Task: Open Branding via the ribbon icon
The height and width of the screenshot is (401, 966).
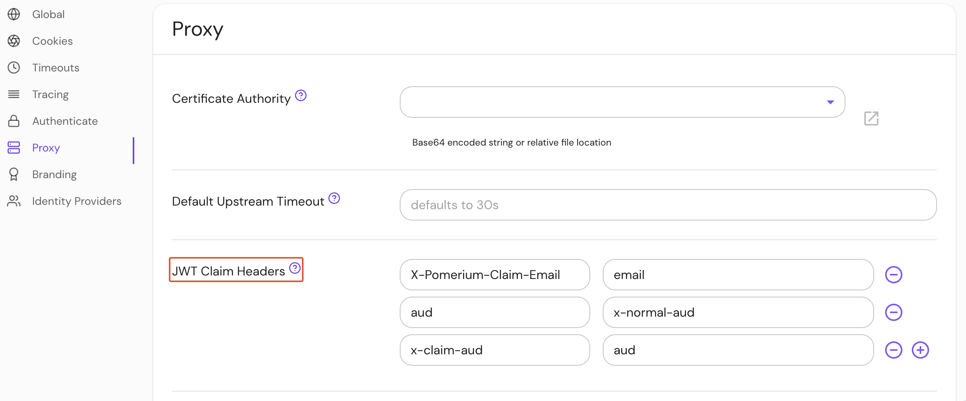Action: point(14,174)
